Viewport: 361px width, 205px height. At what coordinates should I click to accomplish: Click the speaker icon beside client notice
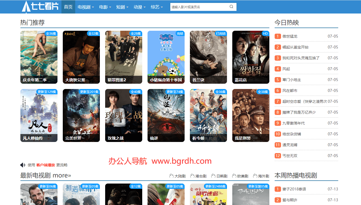click(x=23, y=165)
